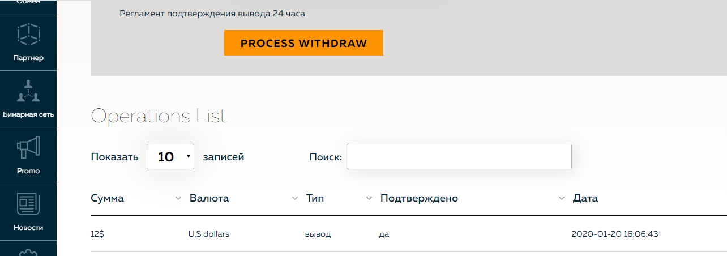Click the 2020-01-20 16:06:43 date cell
The width and height of the screenshot is (727, 256).
[x=614, y=234]
